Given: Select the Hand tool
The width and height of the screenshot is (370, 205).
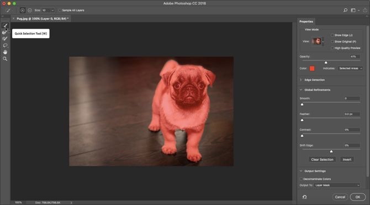Looking at the screenshot, I should [5, 52].
